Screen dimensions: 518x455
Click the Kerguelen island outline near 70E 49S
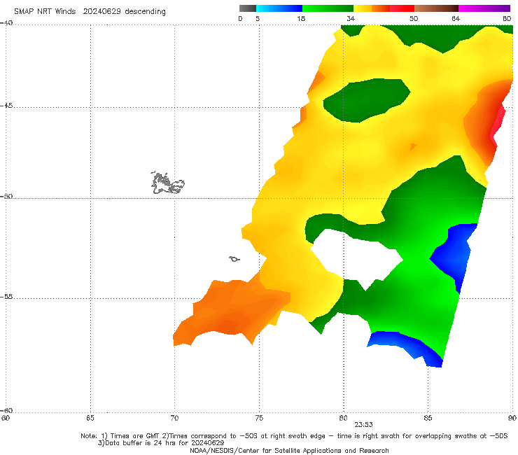167,183
